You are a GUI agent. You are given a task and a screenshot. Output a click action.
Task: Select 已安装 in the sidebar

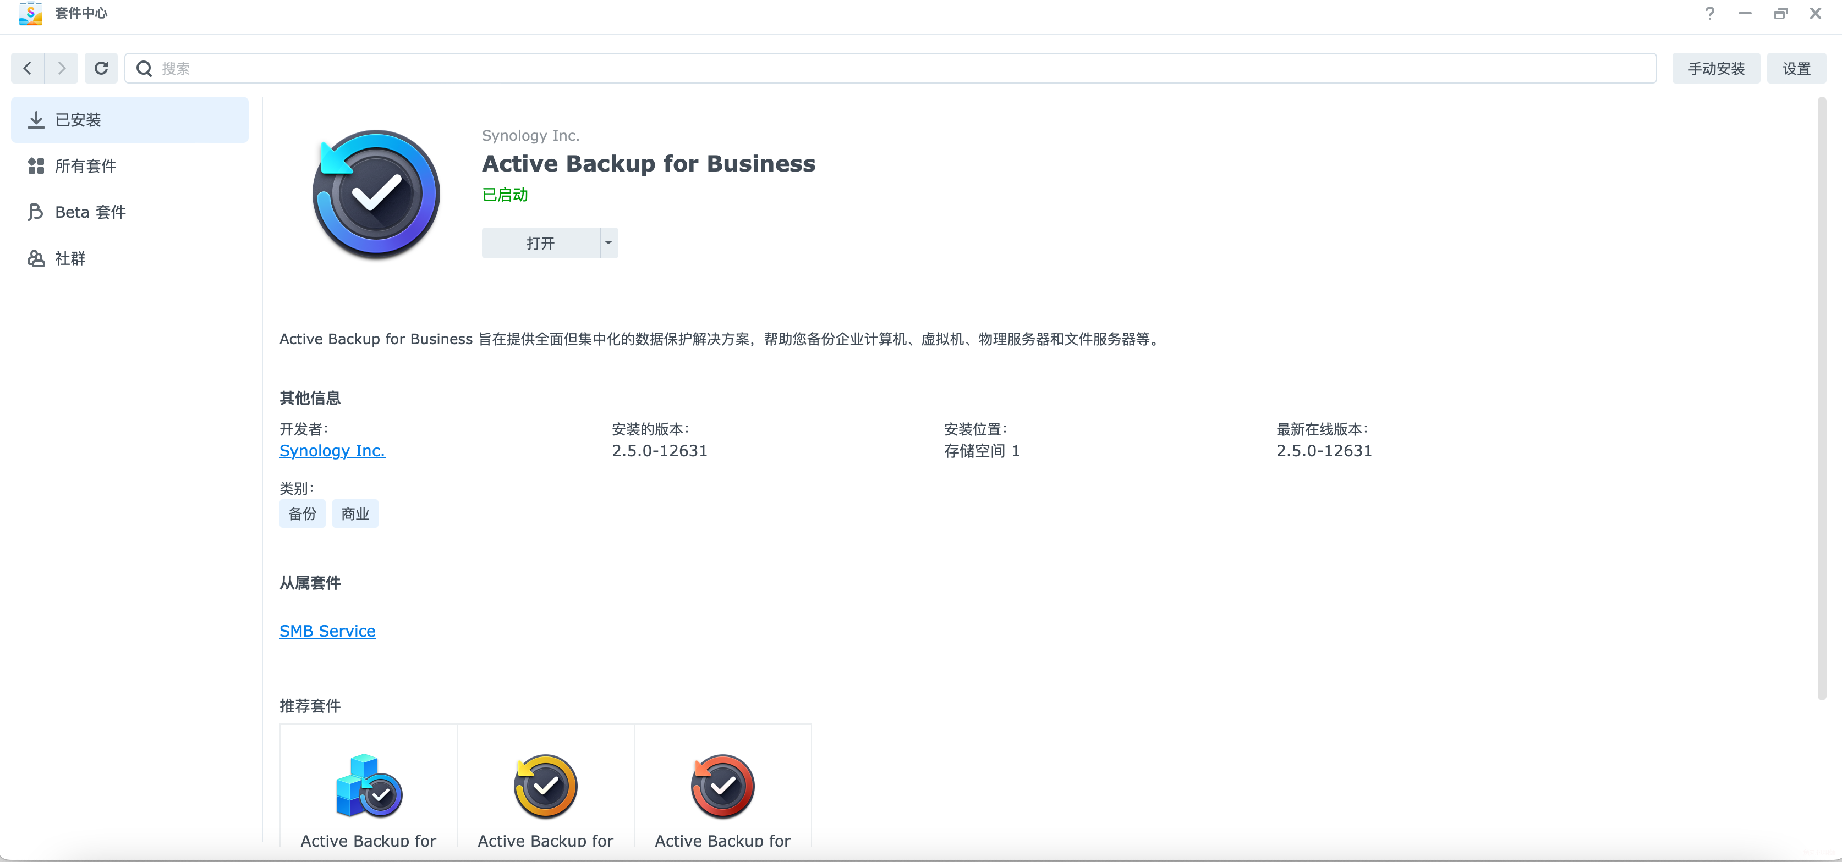tap(129, 119)
